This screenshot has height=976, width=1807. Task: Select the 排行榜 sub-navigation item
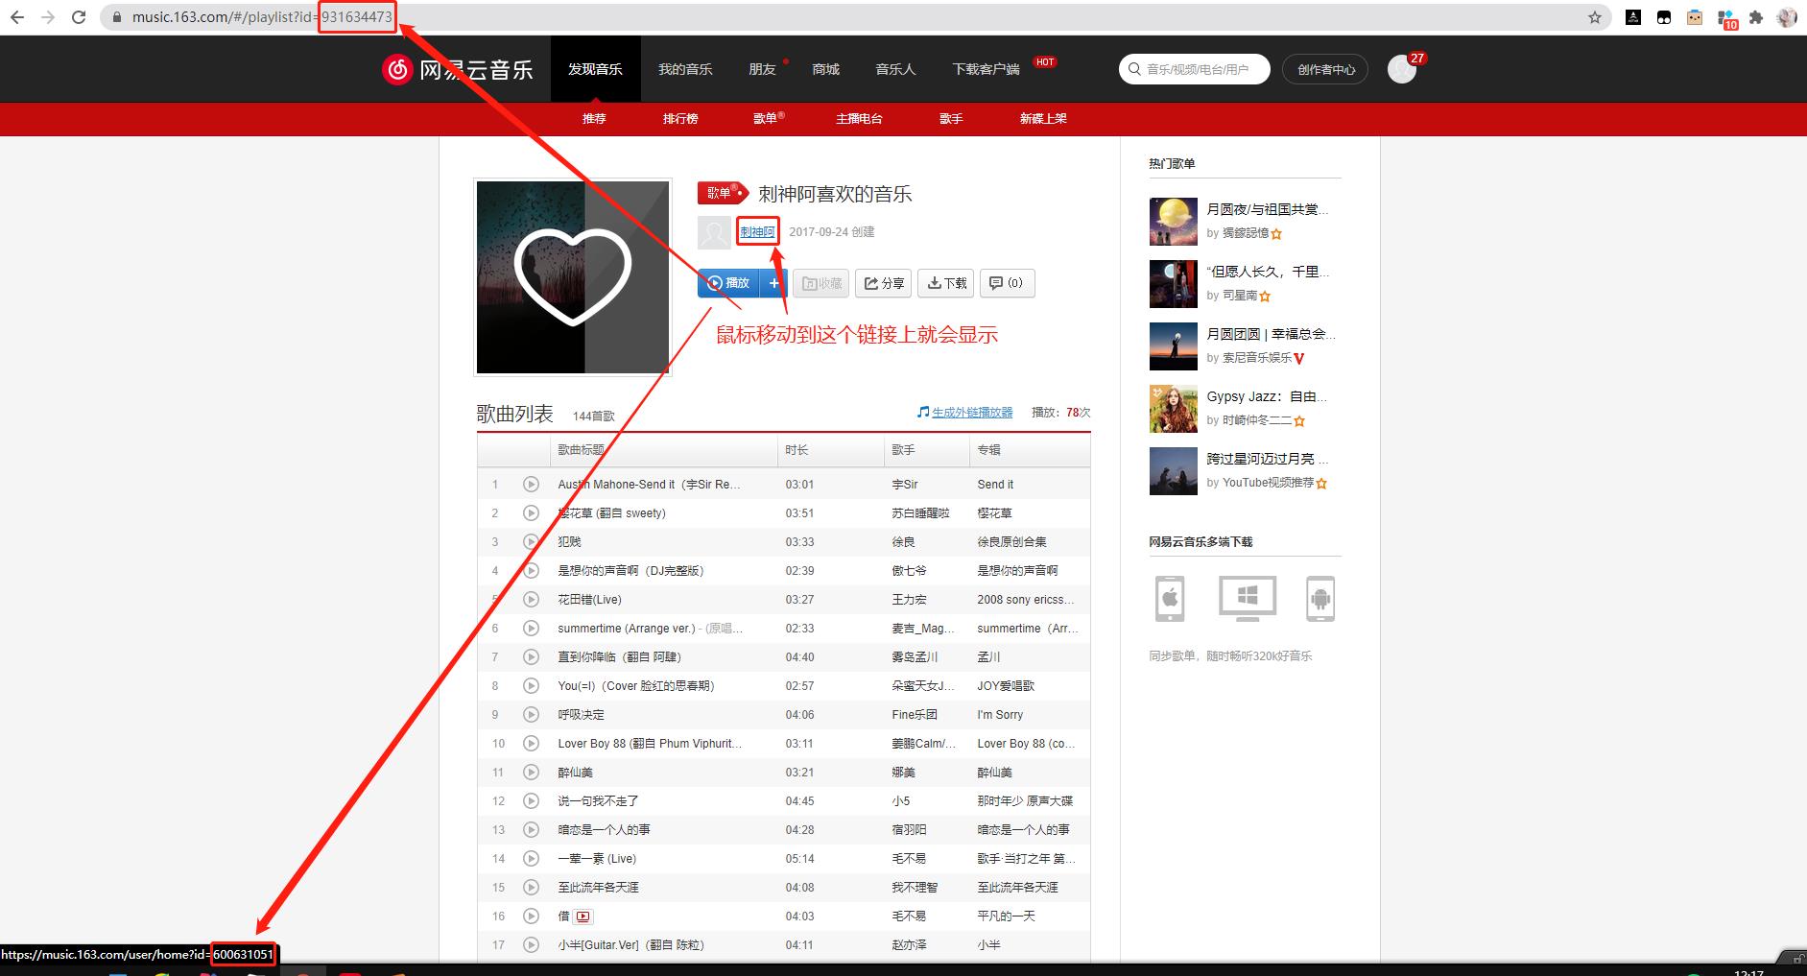click(x=680, y=119)
